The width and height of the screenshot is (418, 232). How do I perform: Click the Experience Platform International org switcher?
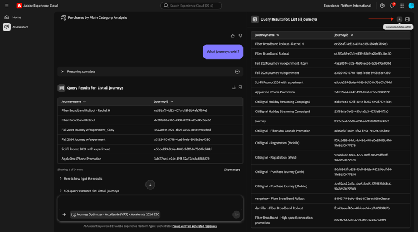[347, 6]
